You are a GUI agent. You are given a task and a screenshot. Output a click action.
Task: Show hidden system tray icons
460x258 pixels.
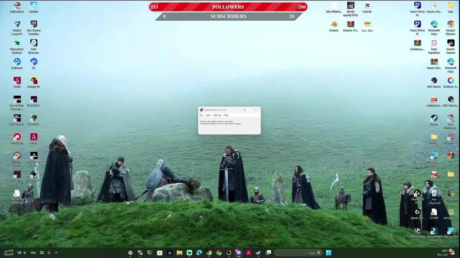click(56, 253)
